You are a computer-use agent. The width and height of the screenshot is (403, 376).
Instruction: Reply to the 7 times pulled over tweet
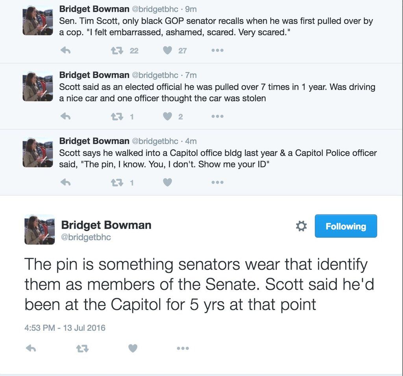tap(66, 117)
